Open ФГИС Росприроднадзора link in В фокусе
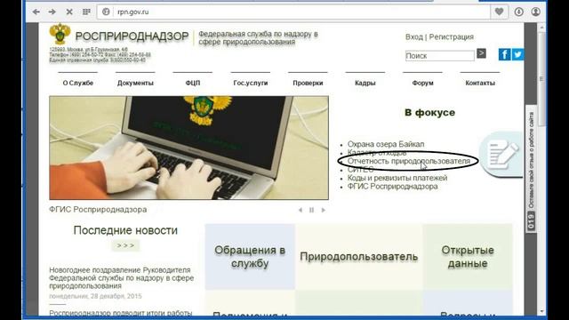The width and height of the screenshot is (569, 320). tap(393, 187)
